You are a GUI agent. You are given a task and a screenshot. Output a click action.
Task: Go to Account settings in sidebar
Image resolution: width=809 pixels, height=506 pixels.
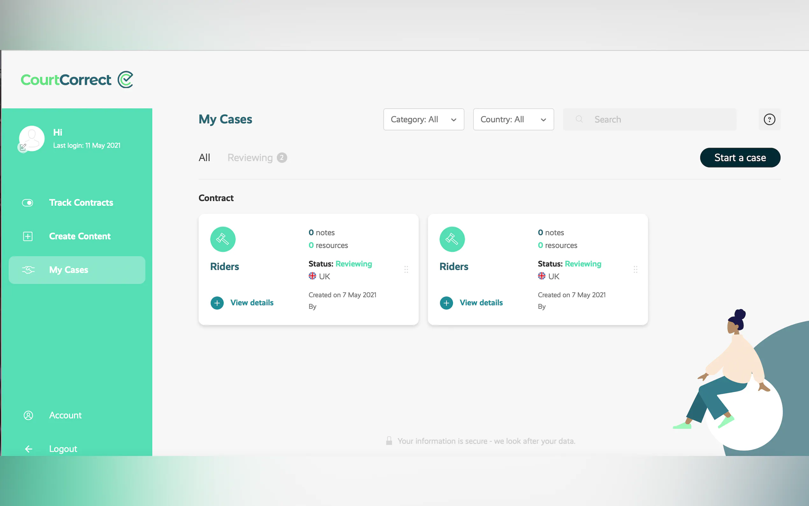click(x=65, y=415)
